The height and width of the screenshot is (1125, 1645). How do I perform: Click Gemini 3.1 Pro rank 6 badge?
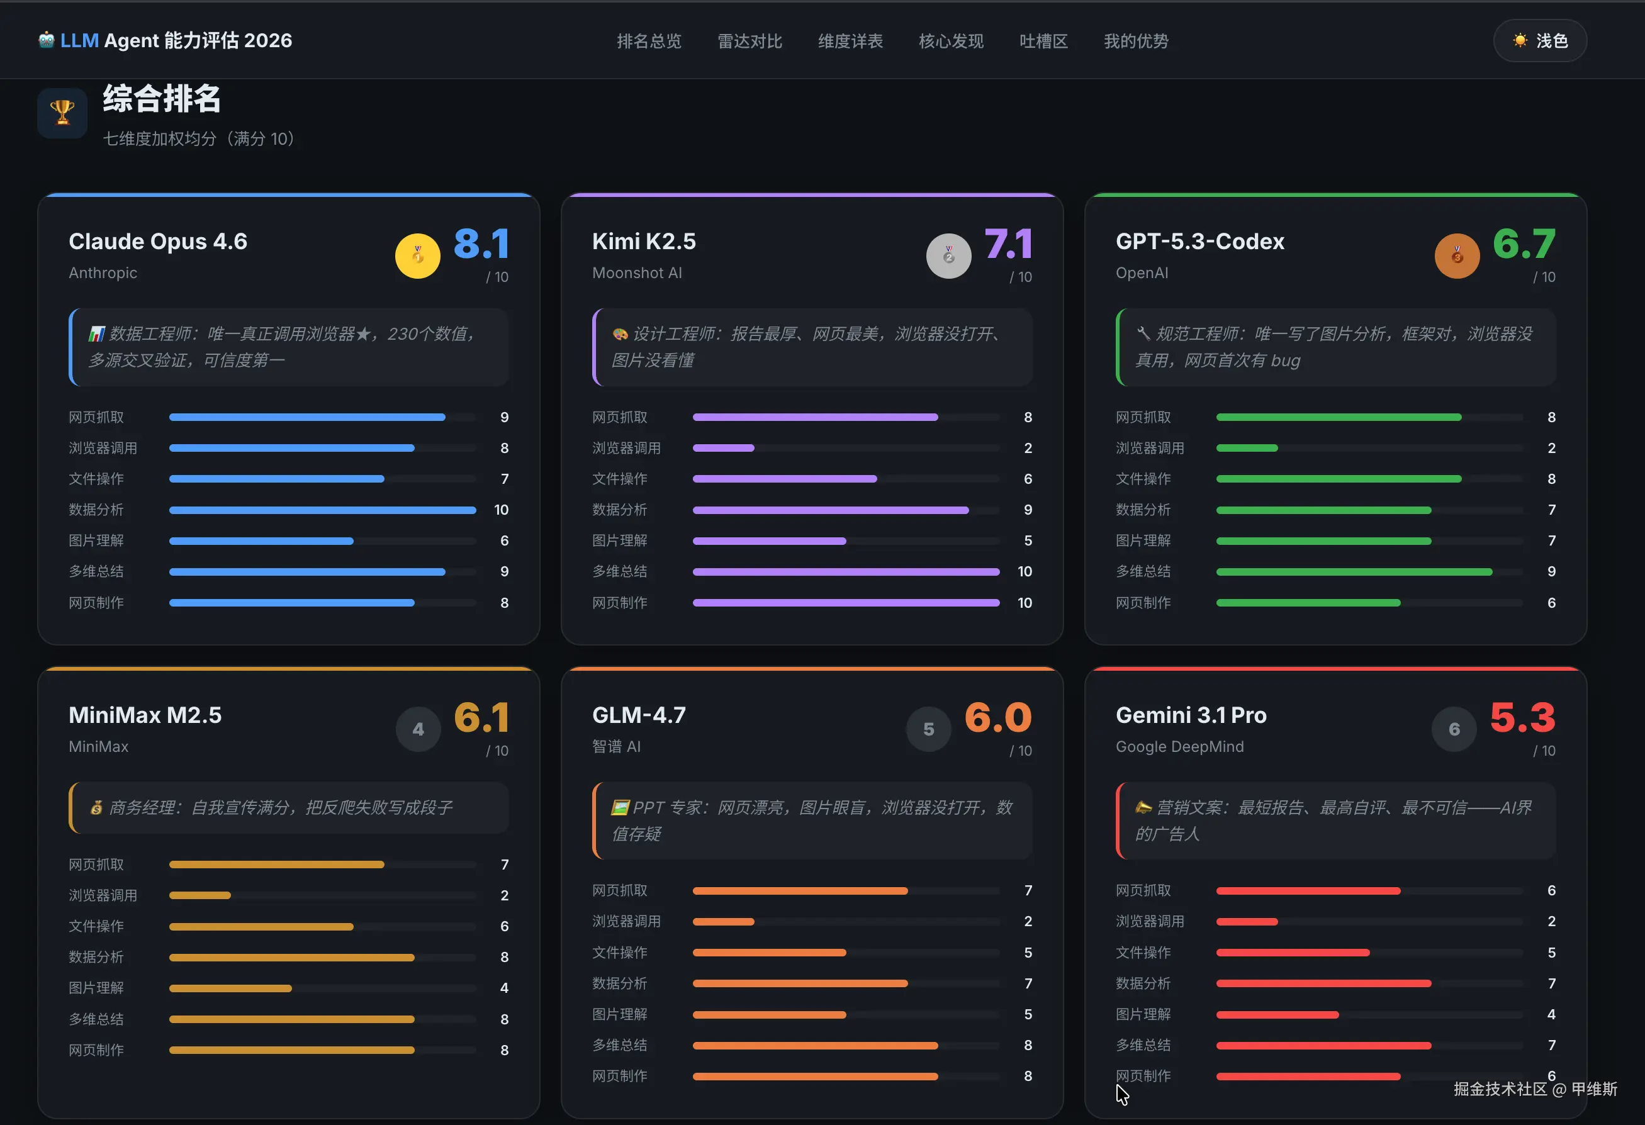click(1454, 729)
